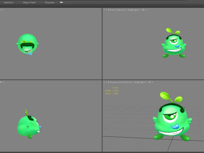The image size is (204, 153).
Task: Click the leaf sprout in Perspective view
Action: (x=171, y=97)
